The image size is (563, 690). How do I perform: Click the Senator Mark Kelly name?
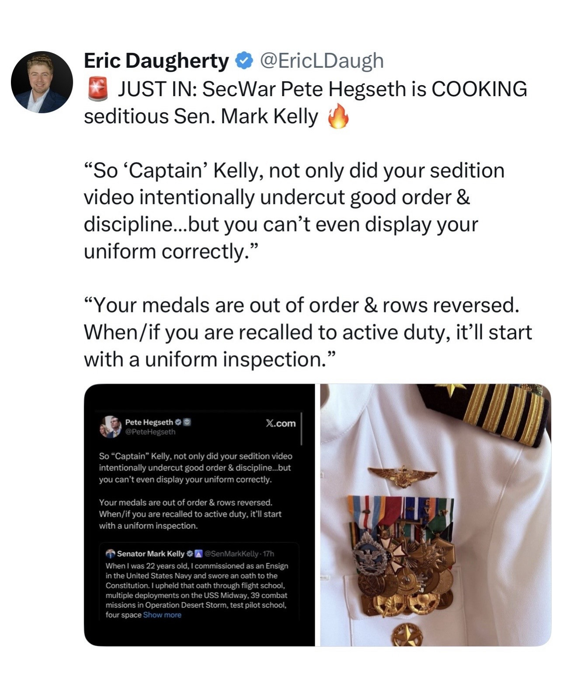[151, 554]
